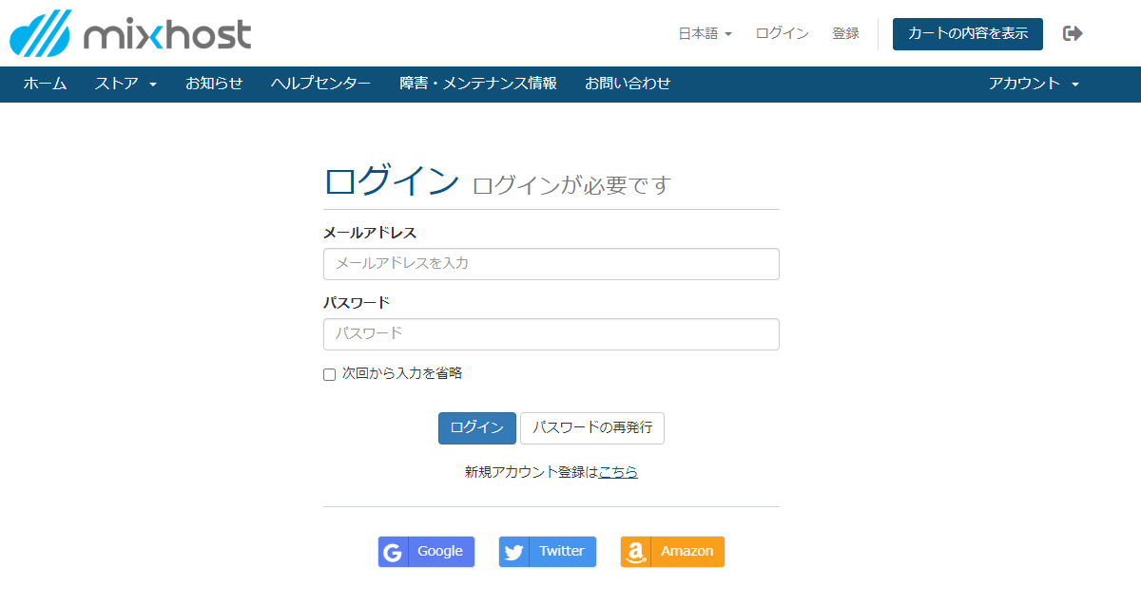Click the カートの内容を表示 button
This screenshot has width=1141, height=605.
[x=967, y=33]
